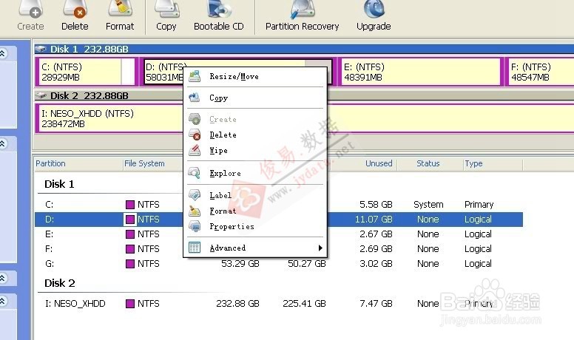The image size is (574, 340).
Task: Choose Copy from the context menu
Action: [x=255, y=98]
